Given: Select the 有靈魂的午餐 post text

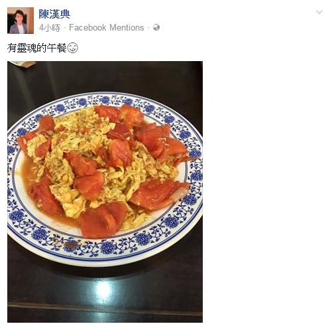Looking at the screenshot, I should pyautogui.click(x=36, y=48).
